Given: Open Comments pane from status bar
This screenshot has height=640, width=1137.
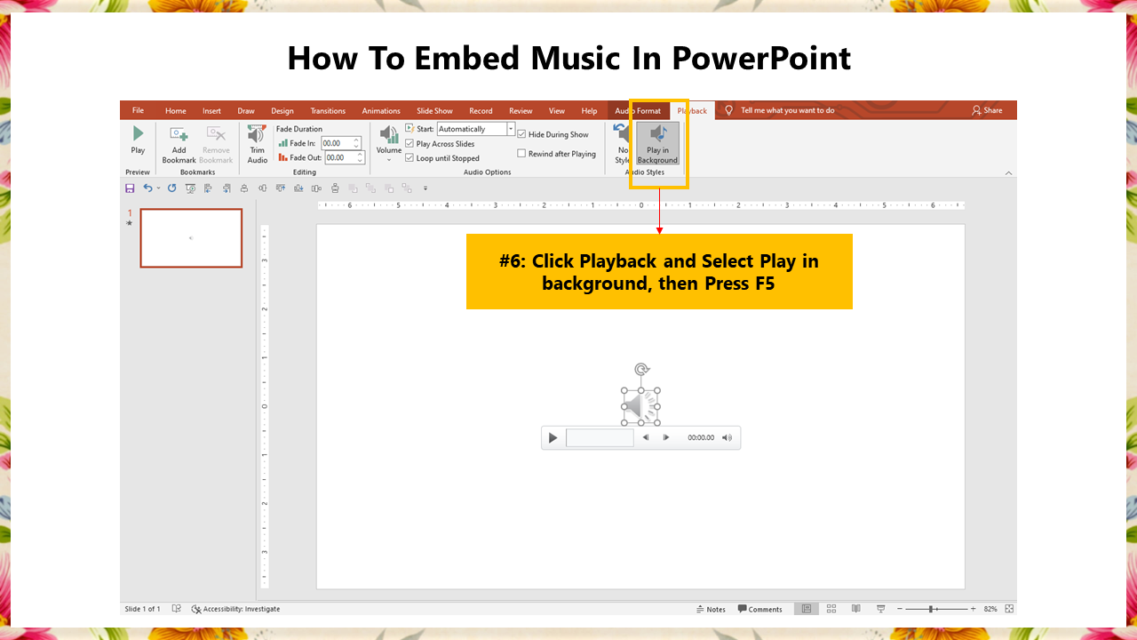Looking at the screenshot, I should [760, 609].
